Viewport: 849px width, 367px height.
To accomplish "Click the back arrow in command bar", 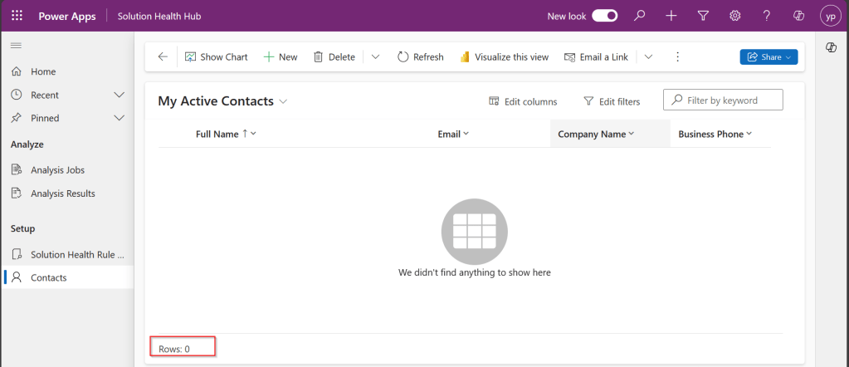I will (163, 56).
